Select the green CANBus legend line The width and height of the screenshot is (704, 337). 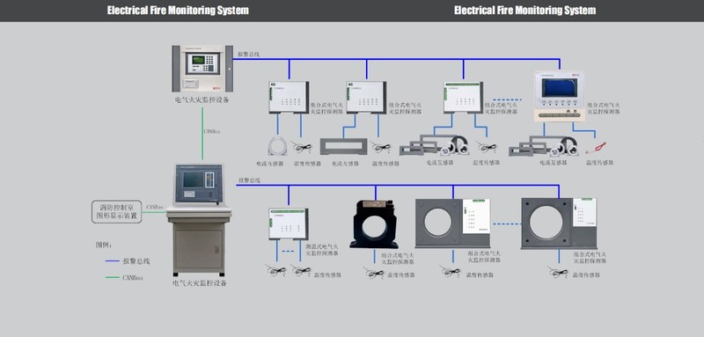coord(113,278)
